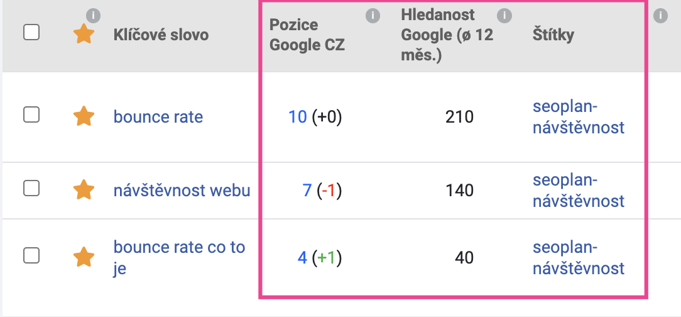Click the info icon above the header star
The height and width of the screenshot is (317, 681).
[x=93, y=16]
